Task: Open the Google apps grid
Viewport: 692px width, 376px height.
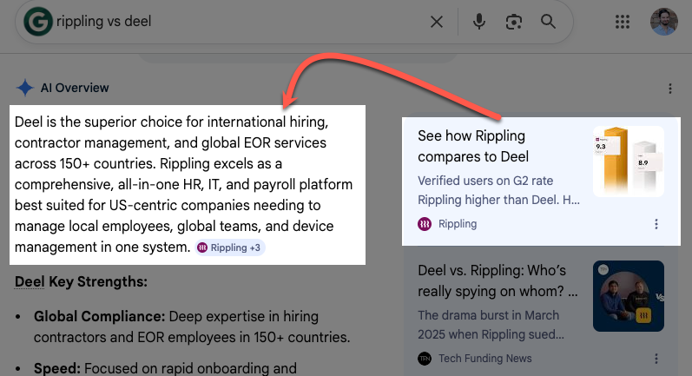Action: (x=623, y=22)
